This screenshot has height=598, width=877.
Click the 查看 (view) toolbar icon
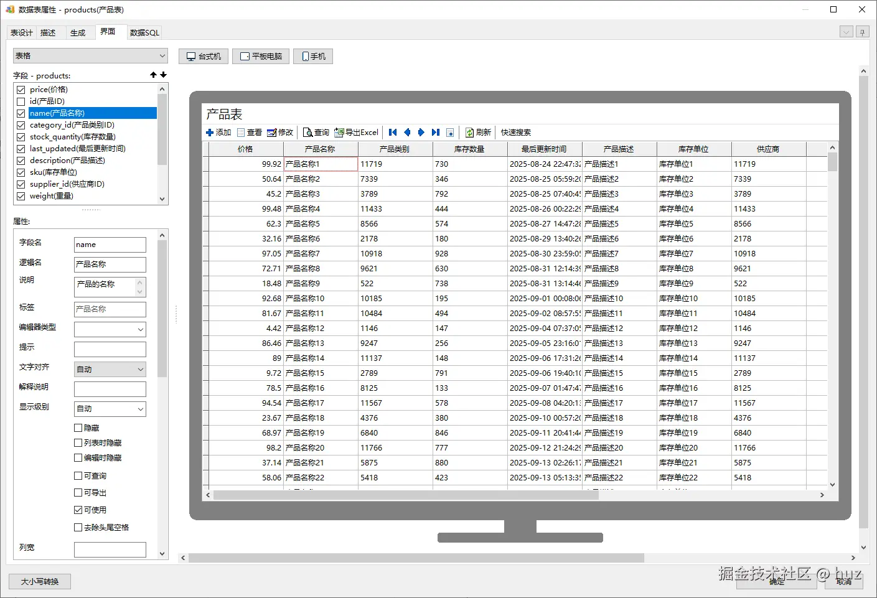(x=241, y=133)
